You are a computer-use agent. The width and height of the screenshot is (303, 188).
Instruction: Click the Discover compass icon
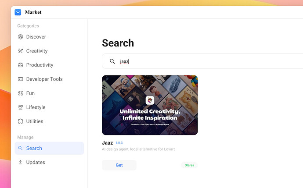point(20,37)
